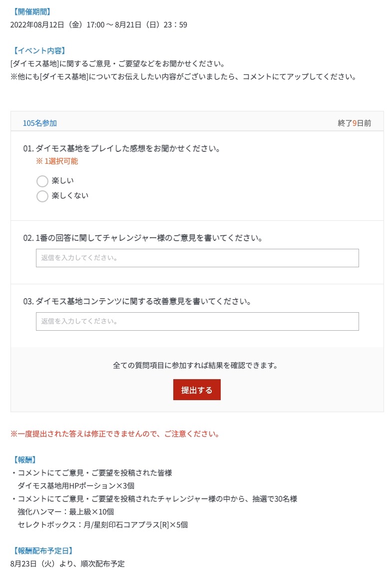Viewport: 392px width, 579px height.
Task: Click inside question 03 reply field
Action: pyautogui.click(x=197, y=321)
